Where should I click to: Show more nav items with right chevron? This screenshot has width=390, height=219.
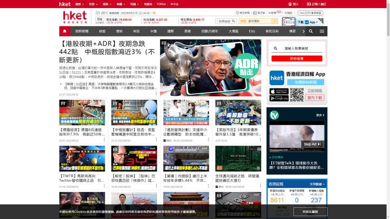(x=303, y=31)
